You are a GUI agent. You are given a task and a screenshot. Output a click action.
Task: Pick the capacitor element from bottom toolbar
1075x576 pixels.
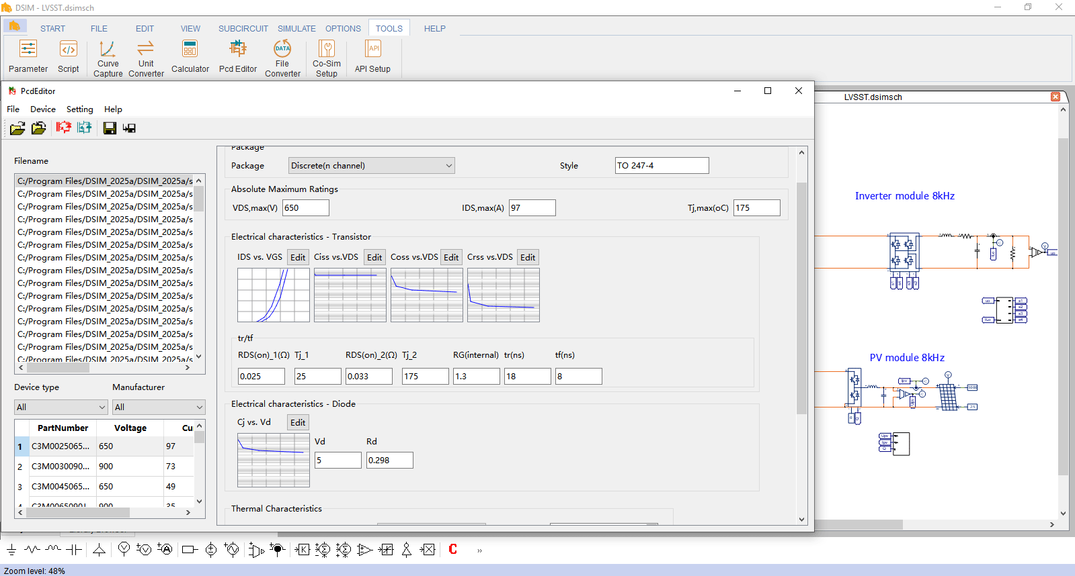(74, 550)
